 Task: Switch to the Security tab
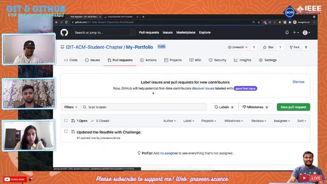point(217,60)
